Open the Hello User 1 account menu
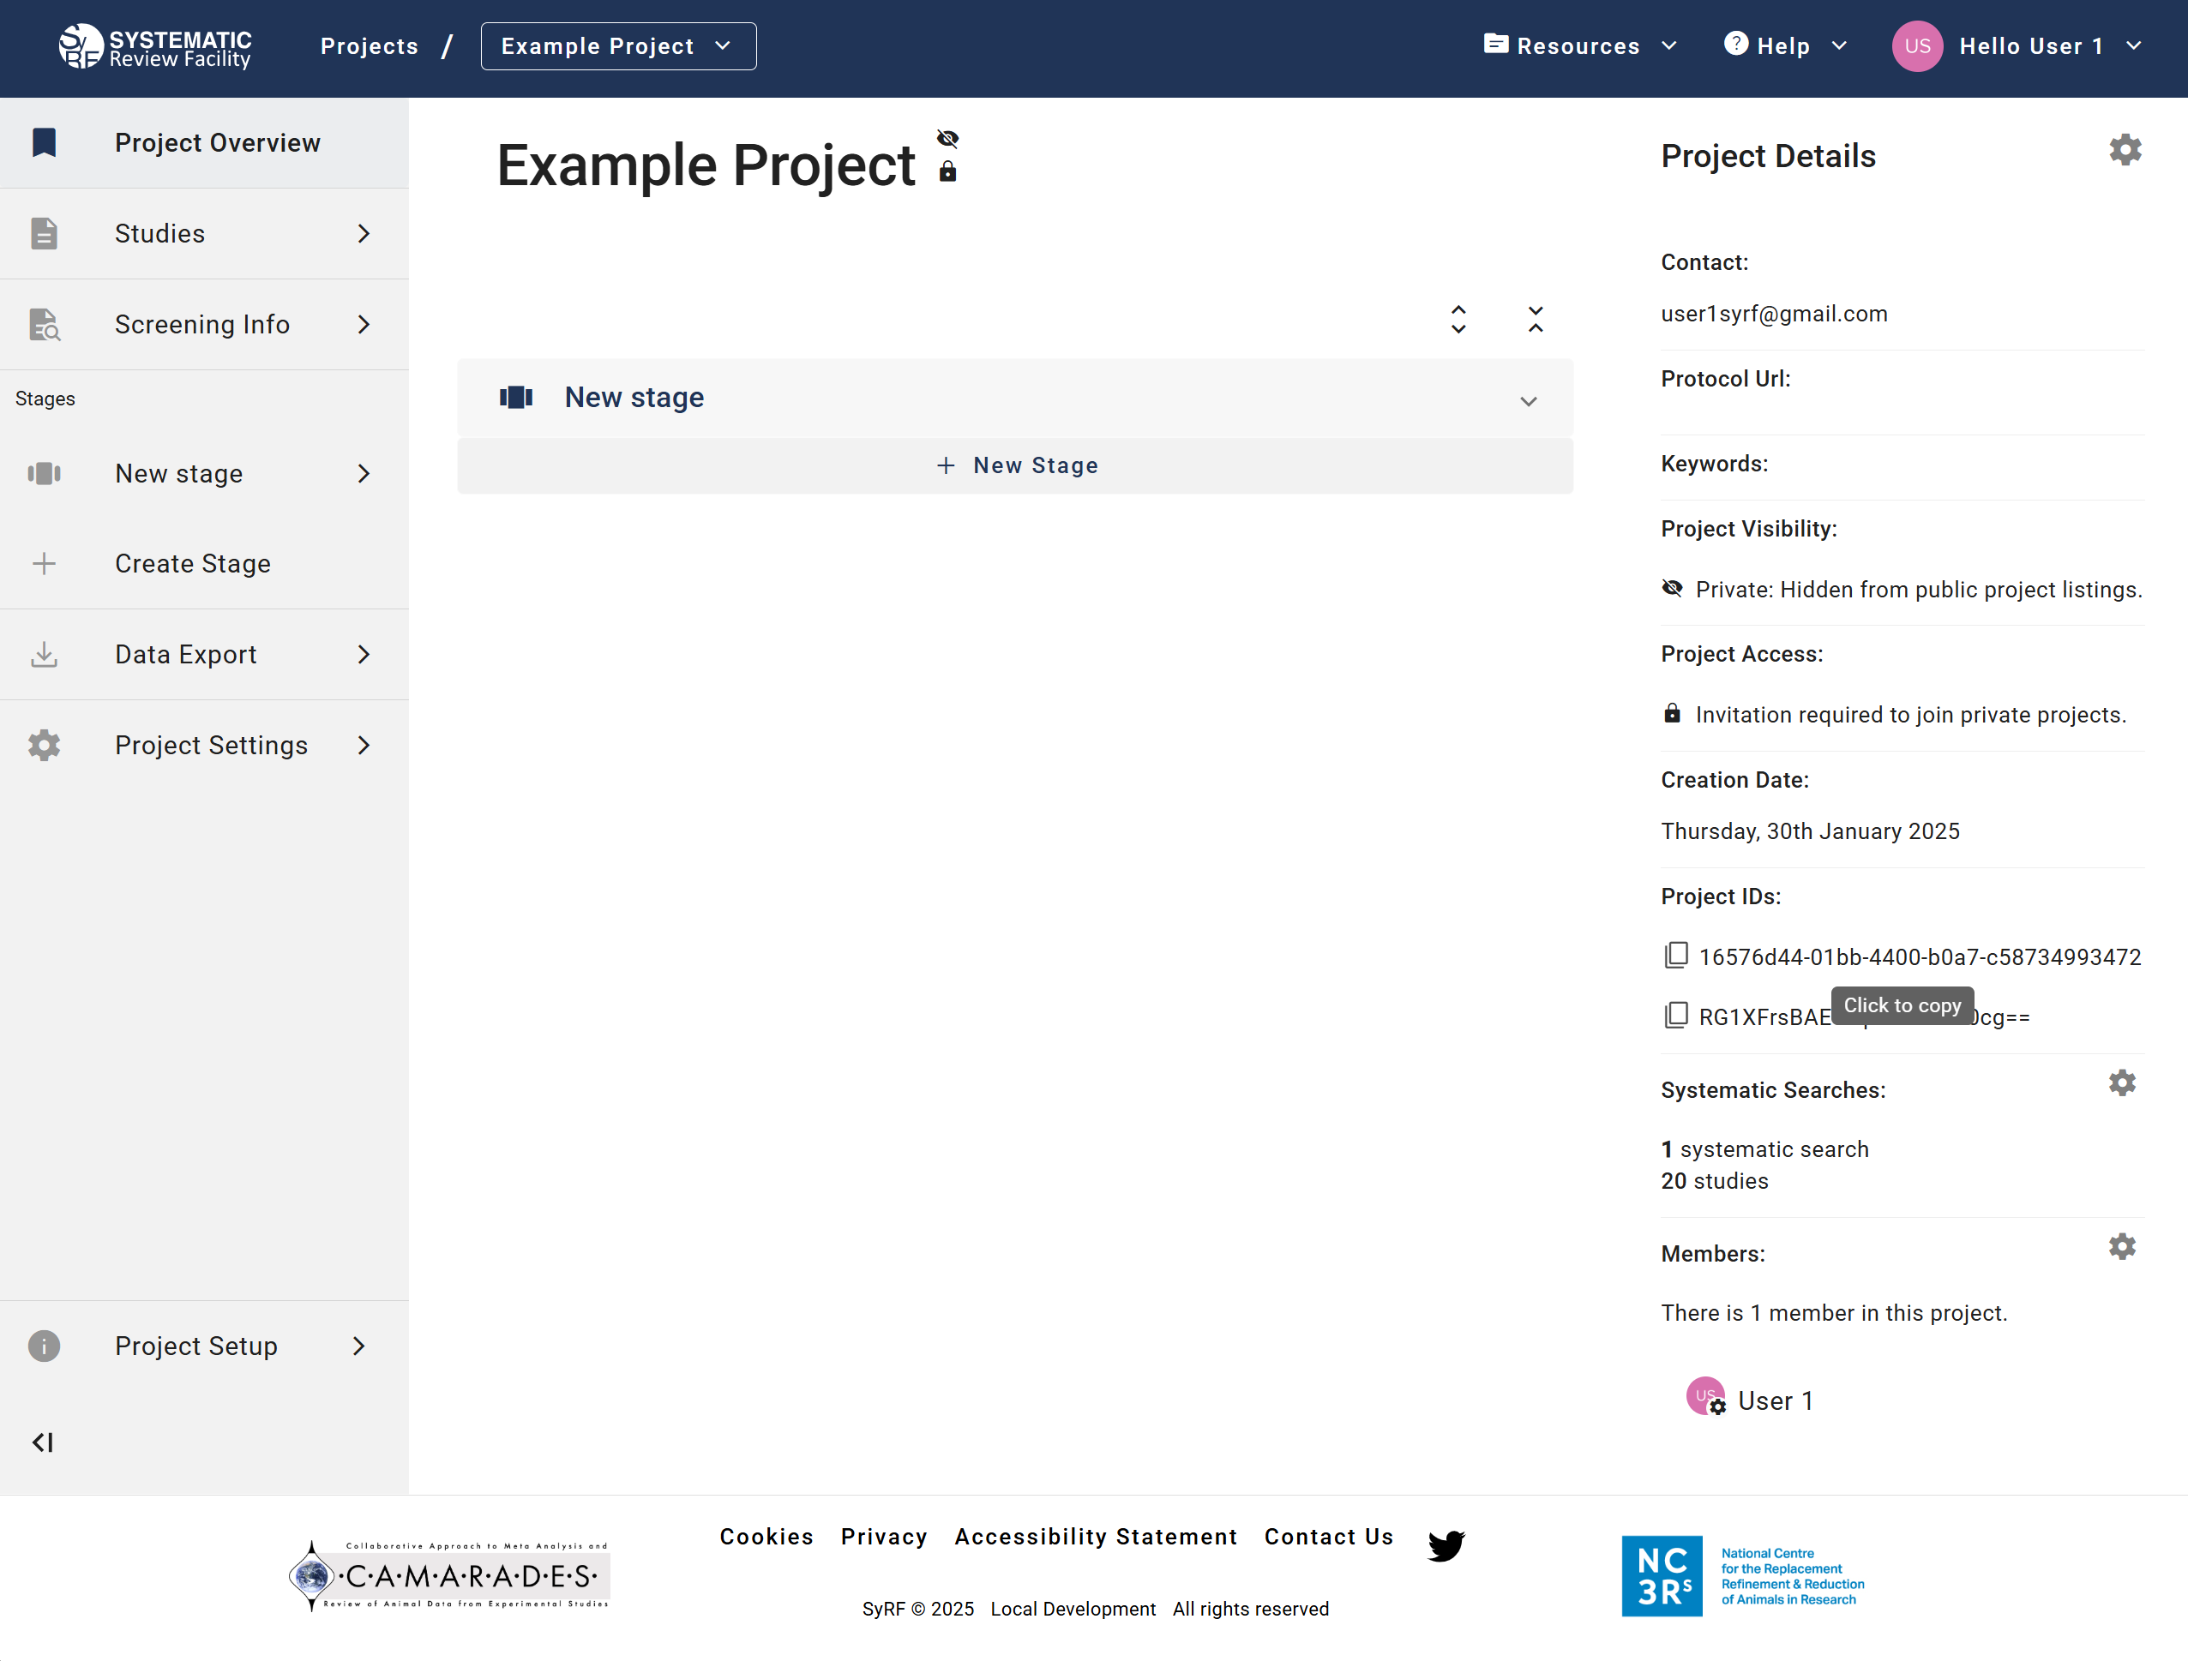Screen dimensions: 2188x1661 pos(2033,45)
